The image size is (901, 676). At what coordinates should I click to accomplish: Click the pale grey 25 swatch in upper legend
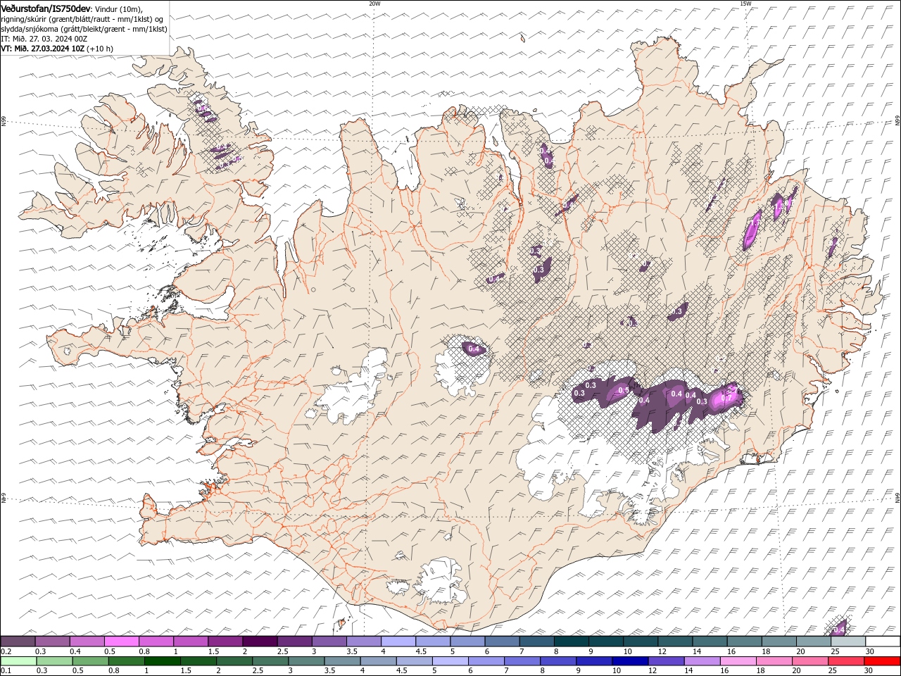(x=848, y=641)
